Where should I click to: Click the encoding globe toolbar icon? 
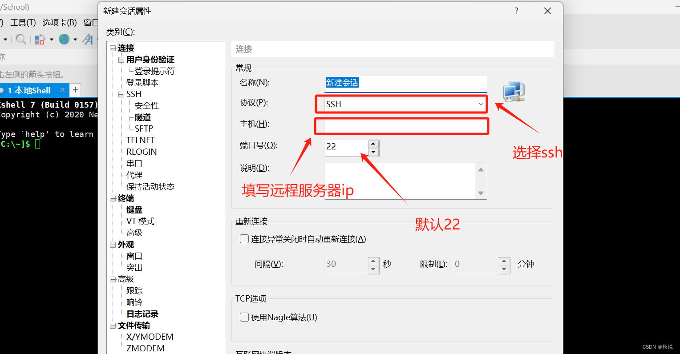tap(65, 39)
